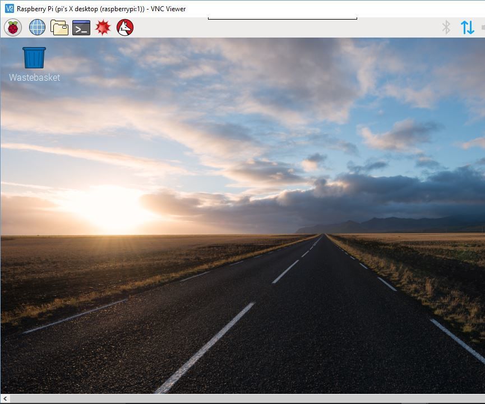Launch Mathematica from the taskbar

point(103,26)
